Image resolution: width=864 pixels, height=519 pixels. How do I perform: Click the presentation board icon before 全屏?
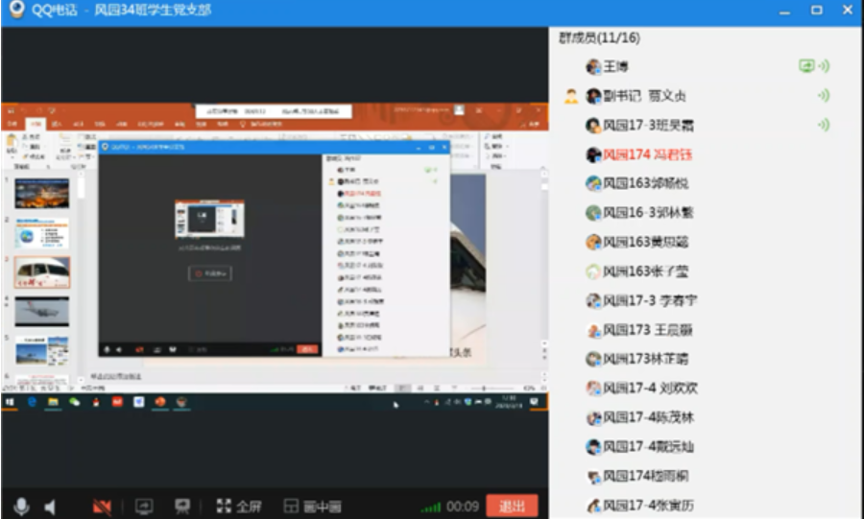182,507
